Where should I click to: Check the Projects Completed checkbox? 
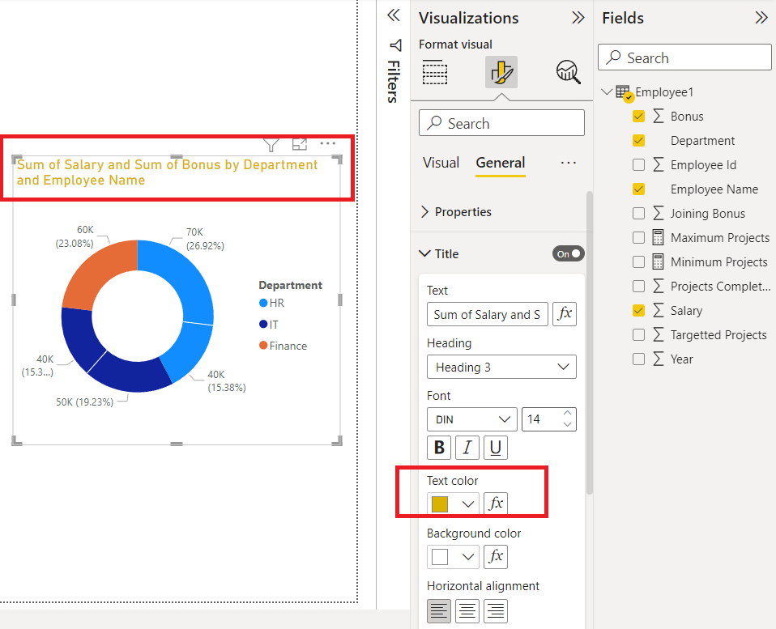click(638, 286)
